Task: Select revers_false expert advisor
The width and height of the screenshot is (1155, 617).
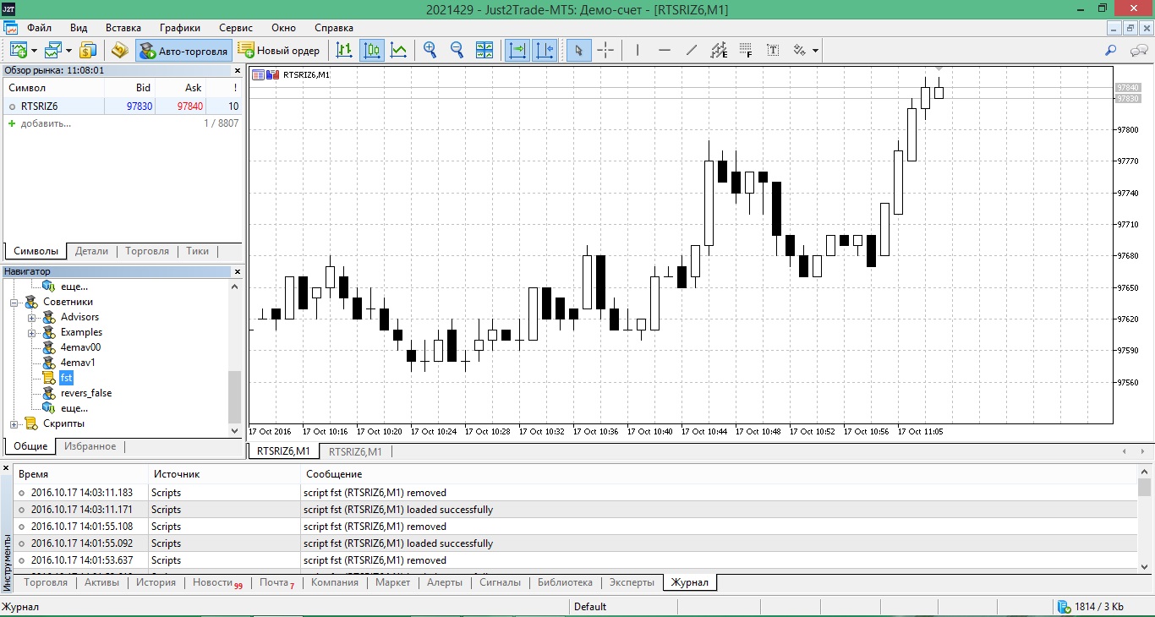Action: pos(86,393)
